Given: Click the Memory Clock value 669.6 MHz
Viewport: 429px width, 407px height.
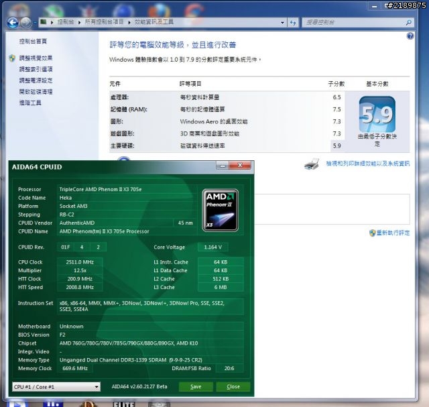Looking at the screenshot, I should (x=75, y=368).
